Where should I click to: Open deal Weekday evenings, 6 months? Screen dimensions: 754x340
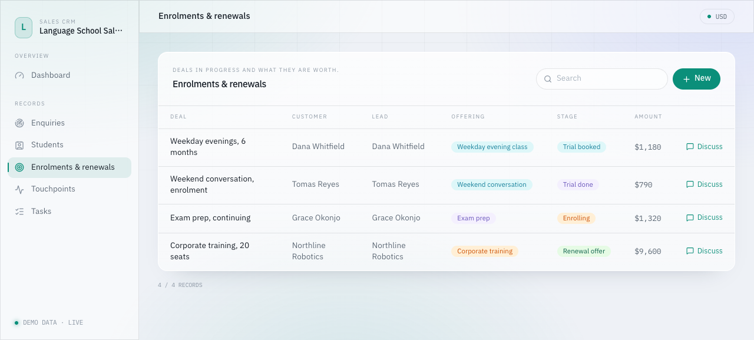point(208,147)
